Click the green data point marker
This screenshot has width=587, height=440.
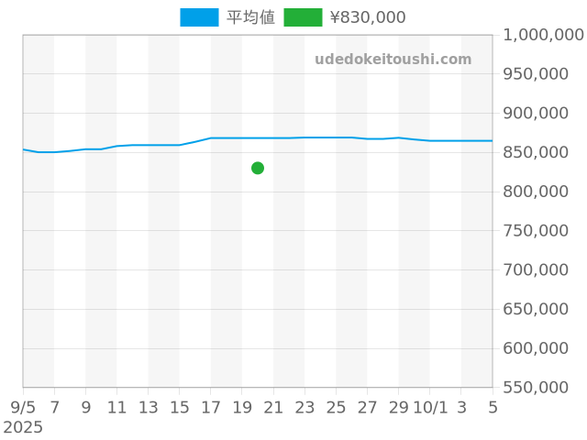[258, 168]
